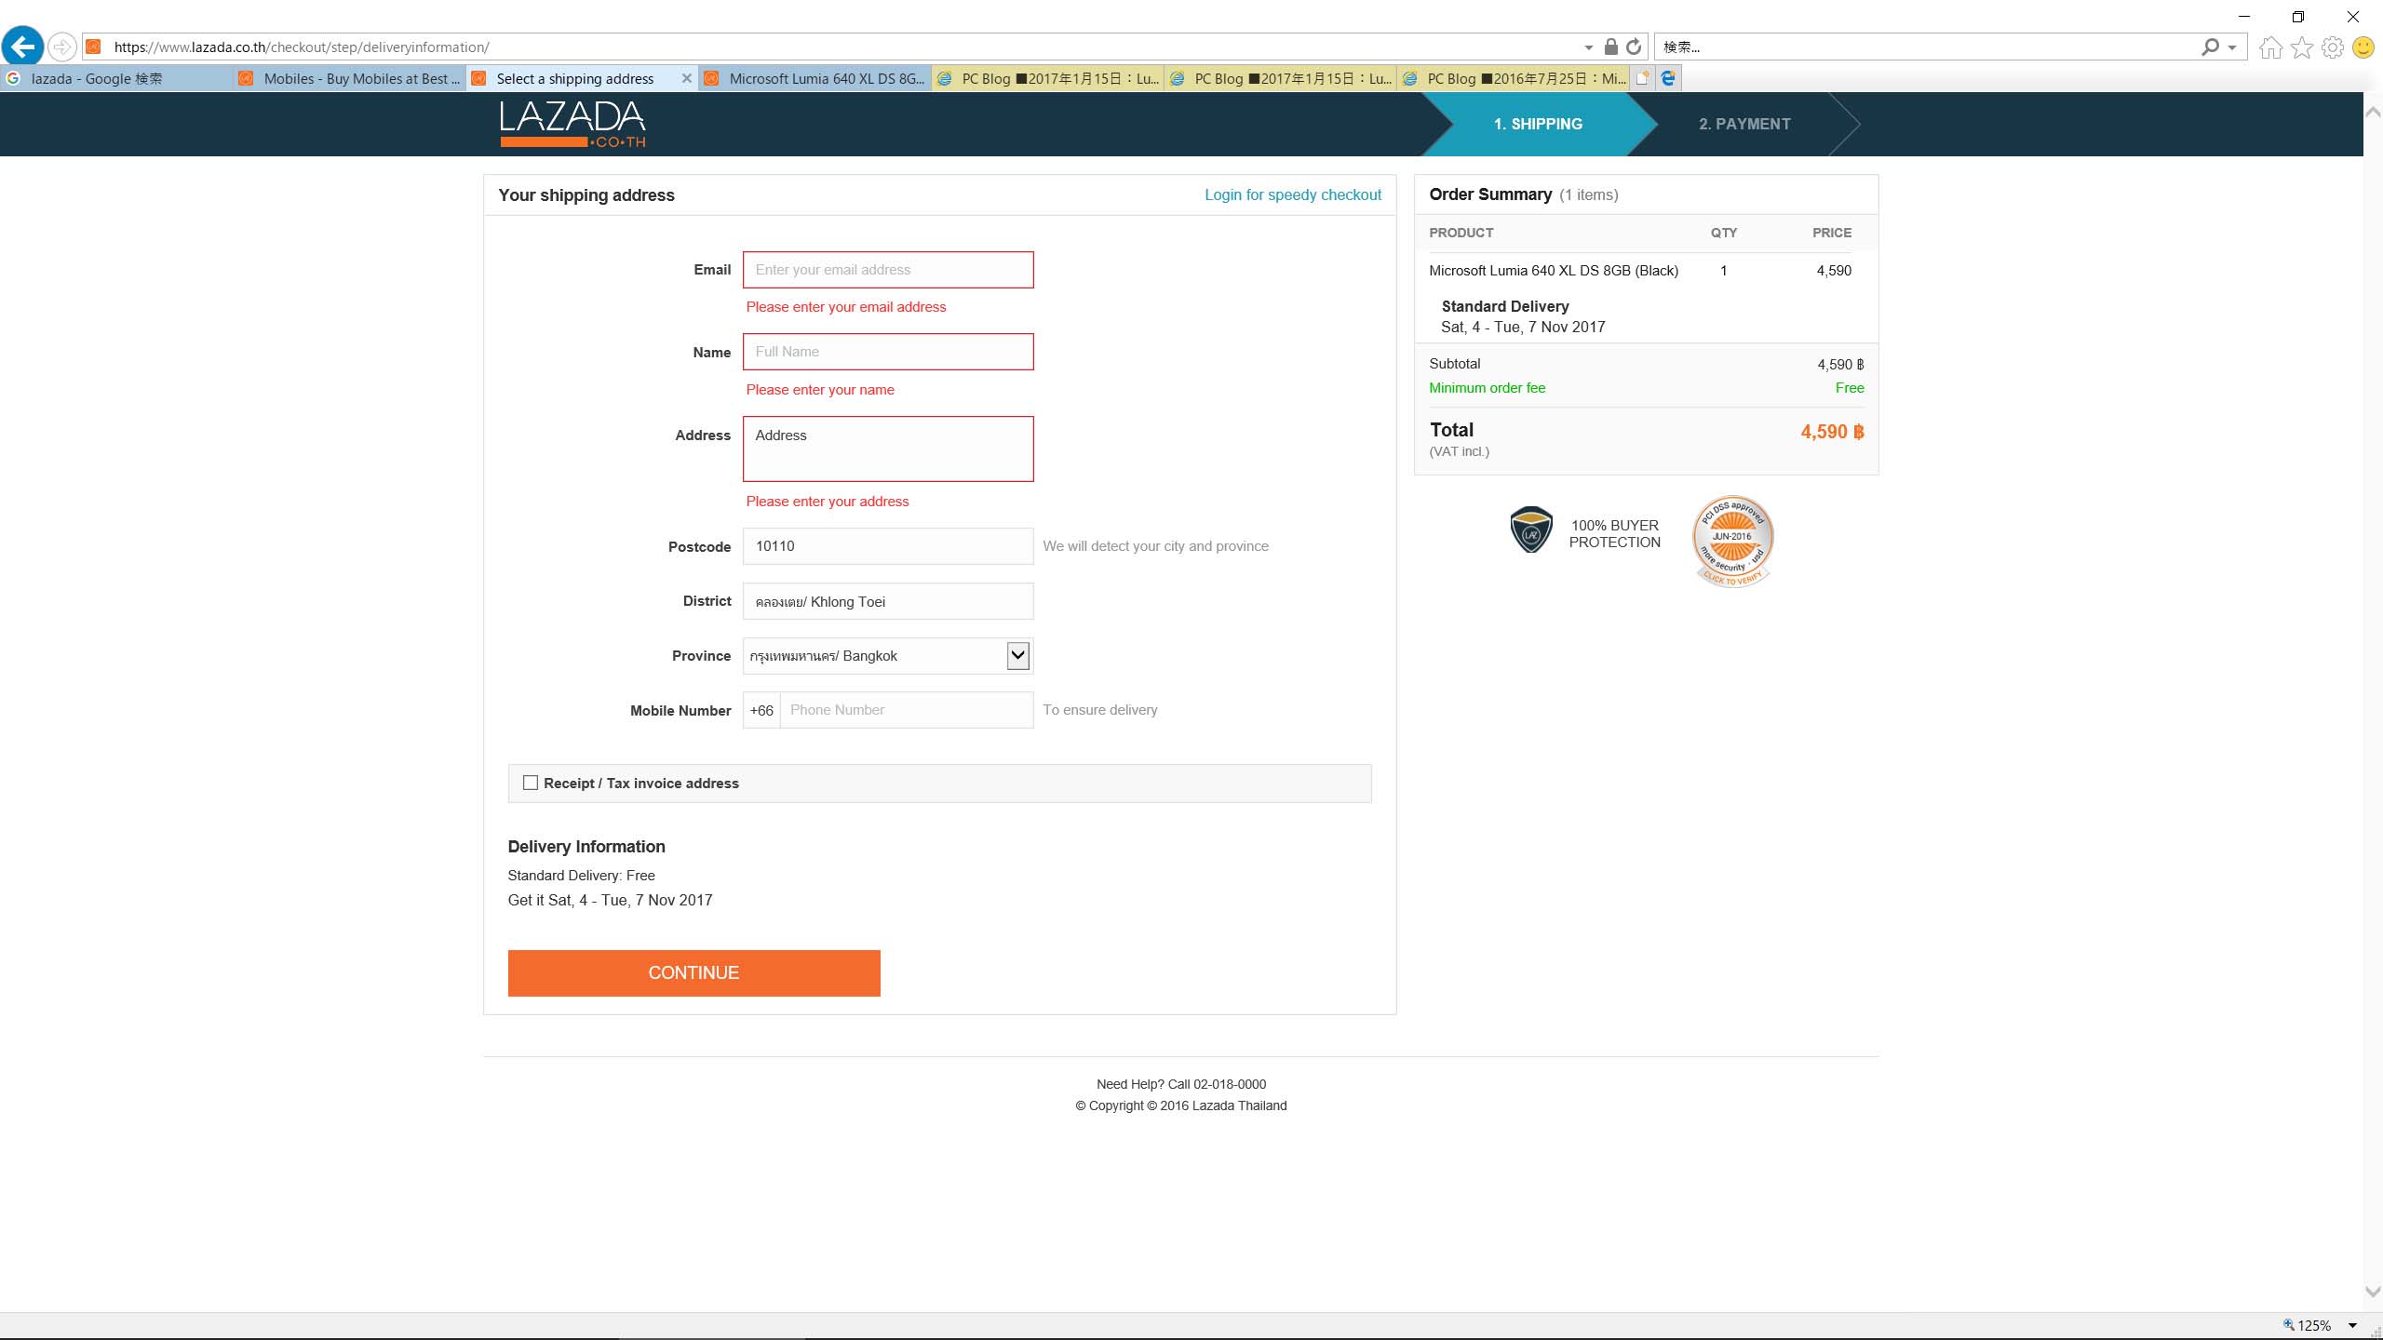Switch to Mobiles - Buy Mobiles tab
This screenshot has width=2383, height=1340.
(x=349, y=78)
